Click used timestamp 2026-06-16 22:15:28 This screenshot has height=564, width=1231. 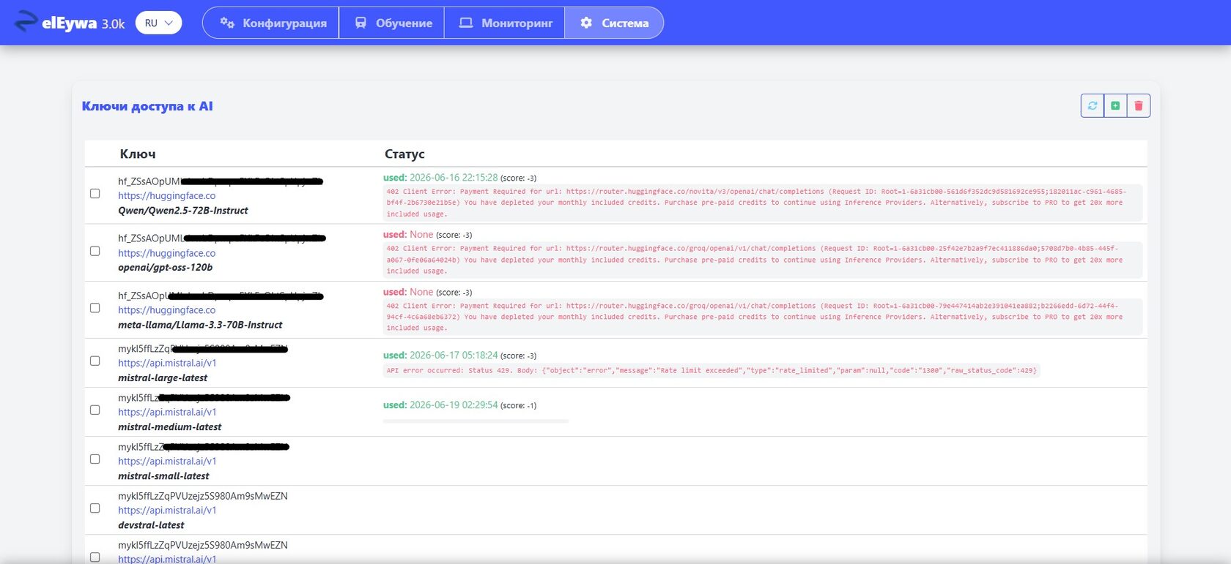point(454,178)
